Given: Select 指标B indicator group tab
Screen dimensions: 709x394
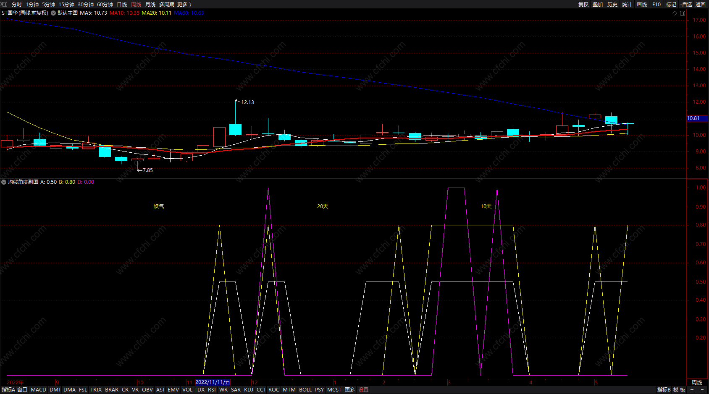Looking at the screenshot, I should 664,390.
